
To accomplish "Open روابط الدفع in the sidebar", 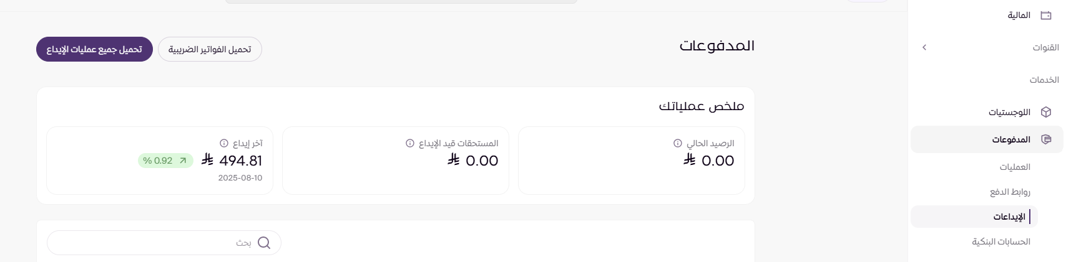I will click(x=1010, y=192).
